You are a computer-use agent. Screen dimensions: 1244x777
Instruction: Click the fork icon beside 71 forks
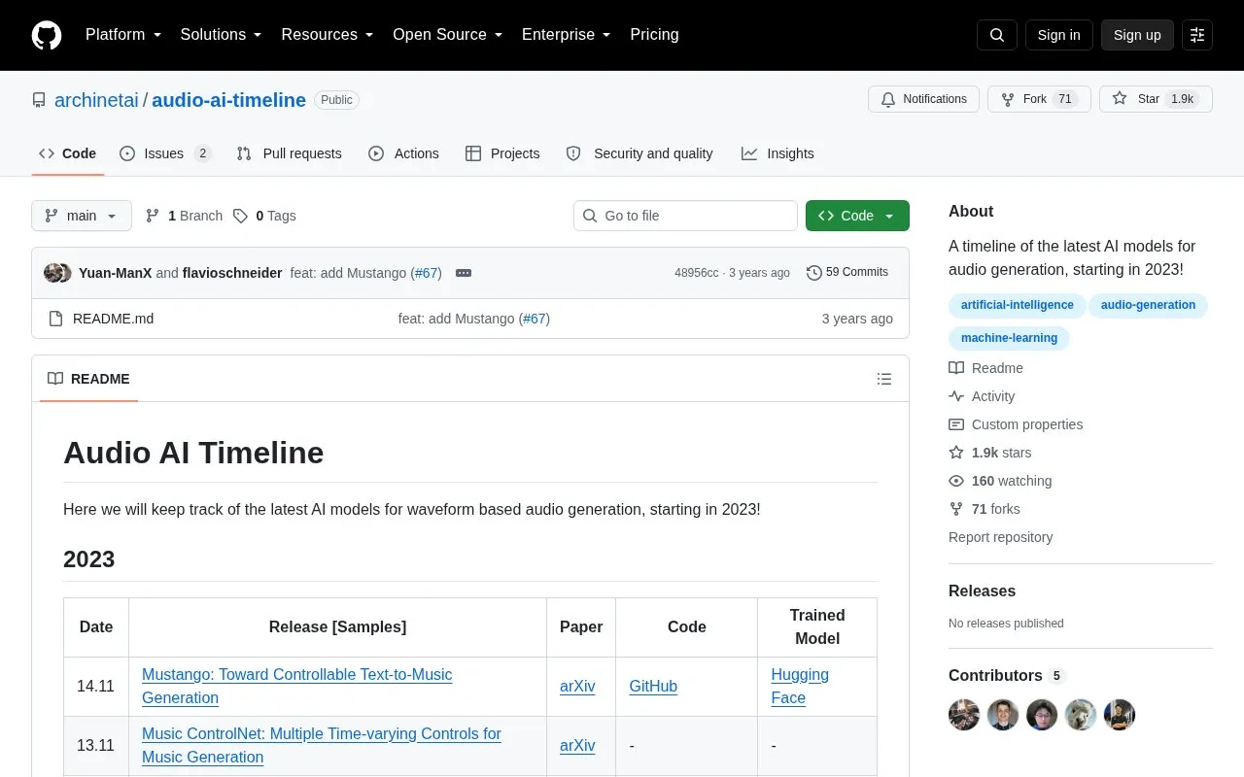pos(956,509)
